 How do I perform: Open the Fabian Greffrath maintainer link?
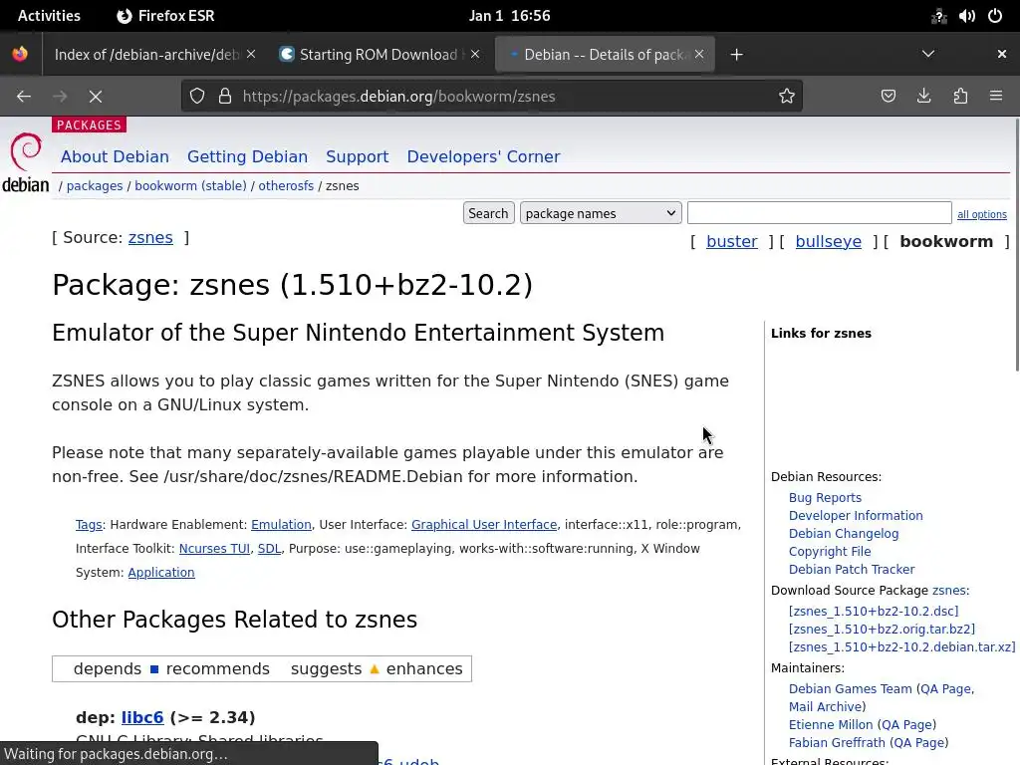point(837,743)
